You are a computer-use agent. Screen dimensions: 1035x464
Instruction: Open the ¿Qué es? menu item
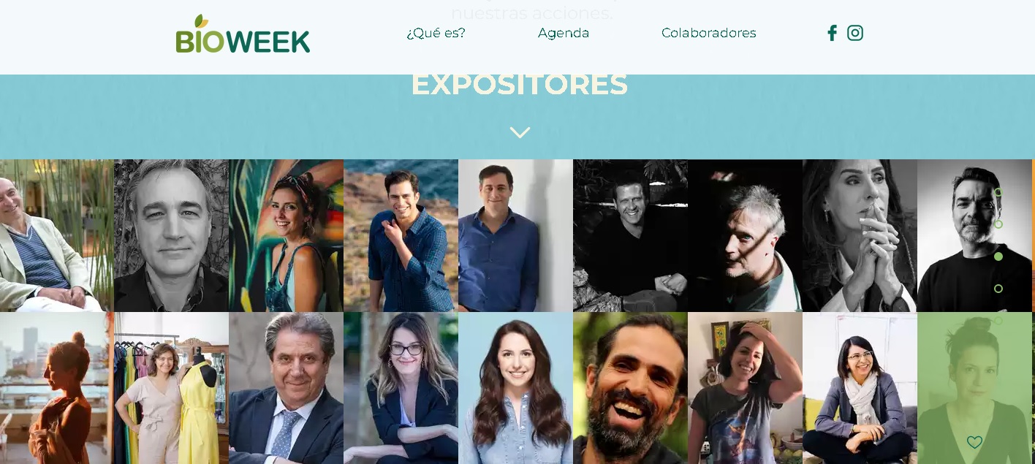(x=436, y=33)
